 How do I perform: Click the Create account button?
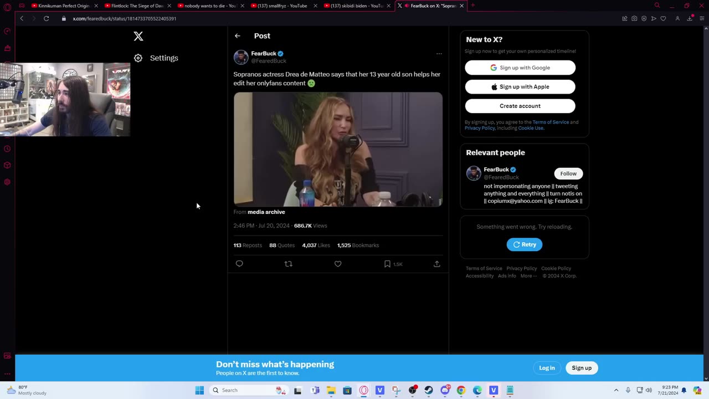point(520,106)
